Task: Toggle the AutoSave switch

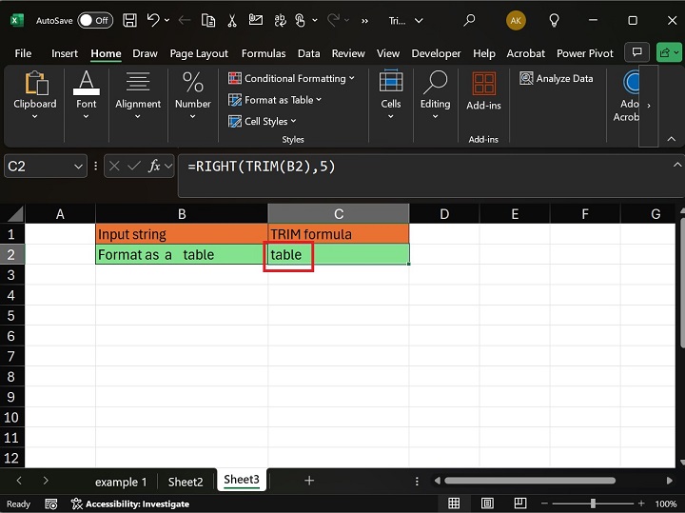Action: 94,20
